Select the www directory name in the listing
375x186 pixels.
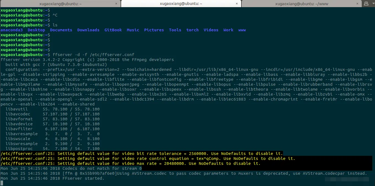coord(242,30)
